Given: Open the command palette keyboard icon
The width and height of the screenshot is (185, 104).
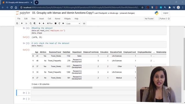Looking at the screenshot, I should point(84,23).
